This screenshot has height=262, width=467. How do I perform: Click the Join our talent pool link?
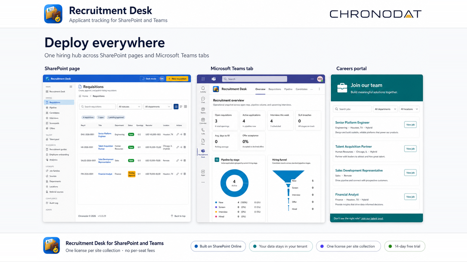(372, 218)
